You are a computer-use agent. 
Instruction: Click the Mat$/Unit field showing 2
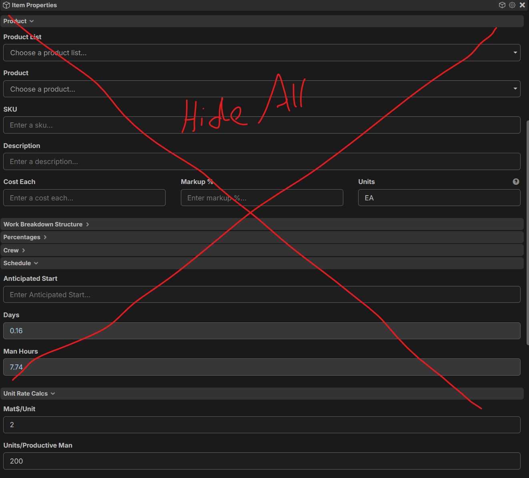click(262, 425)
